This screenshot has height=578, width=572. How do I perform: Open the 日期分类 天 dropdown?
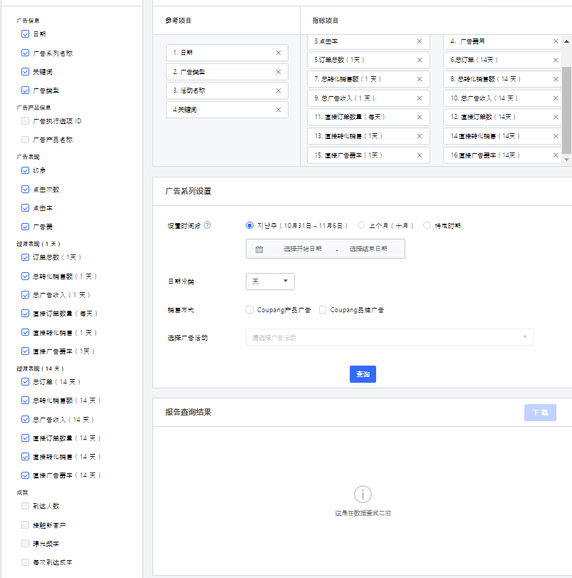tap(270, 282)
